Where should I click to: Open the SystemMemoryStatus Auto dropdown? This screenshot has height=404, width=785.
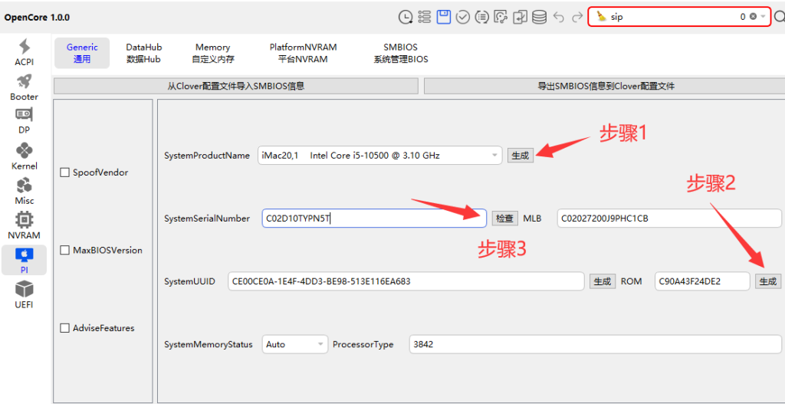pyautogui.click(x=295, y=344)
